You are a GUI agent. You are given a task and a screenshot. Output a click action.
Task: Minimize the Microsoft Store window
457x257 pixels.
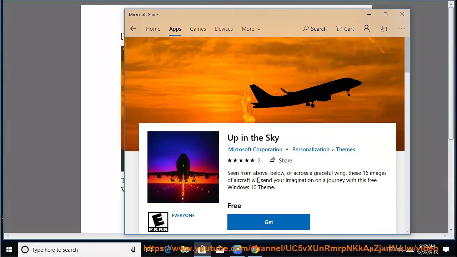(369, 15)
